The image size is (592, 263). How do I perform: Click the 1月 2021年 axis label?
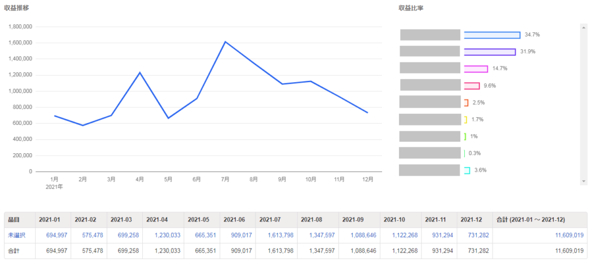54,183
